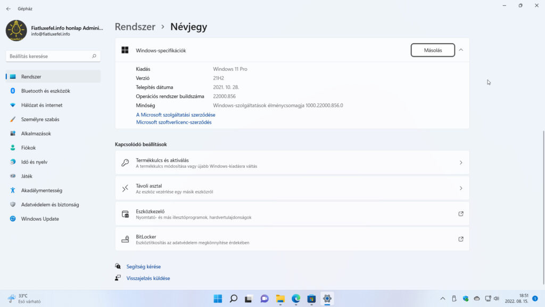The height and width of the screenshot is (307, 545).
Task: Open Microsoft Store from taskbar
Action: [x=311, y=298]
